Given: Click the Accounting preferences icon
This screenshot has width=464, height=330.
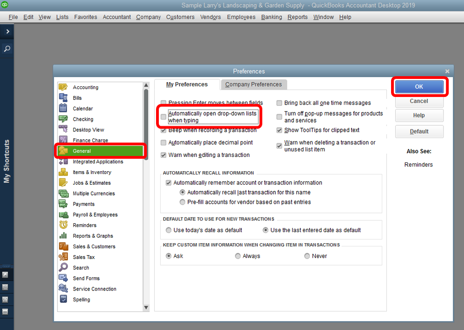Looking at the screenshot, I should tap(63, 87).
